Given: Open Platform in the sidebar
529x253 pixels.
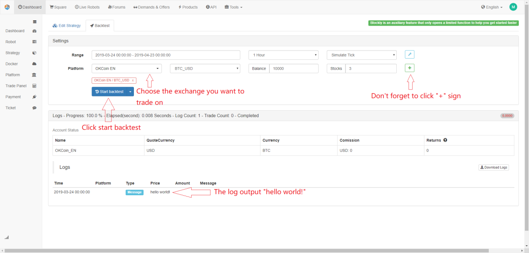Looking at the screenshot, I should (13, 75).
